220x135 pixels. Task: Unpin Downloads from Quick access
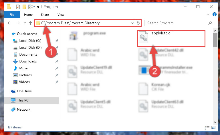point(57,61)
